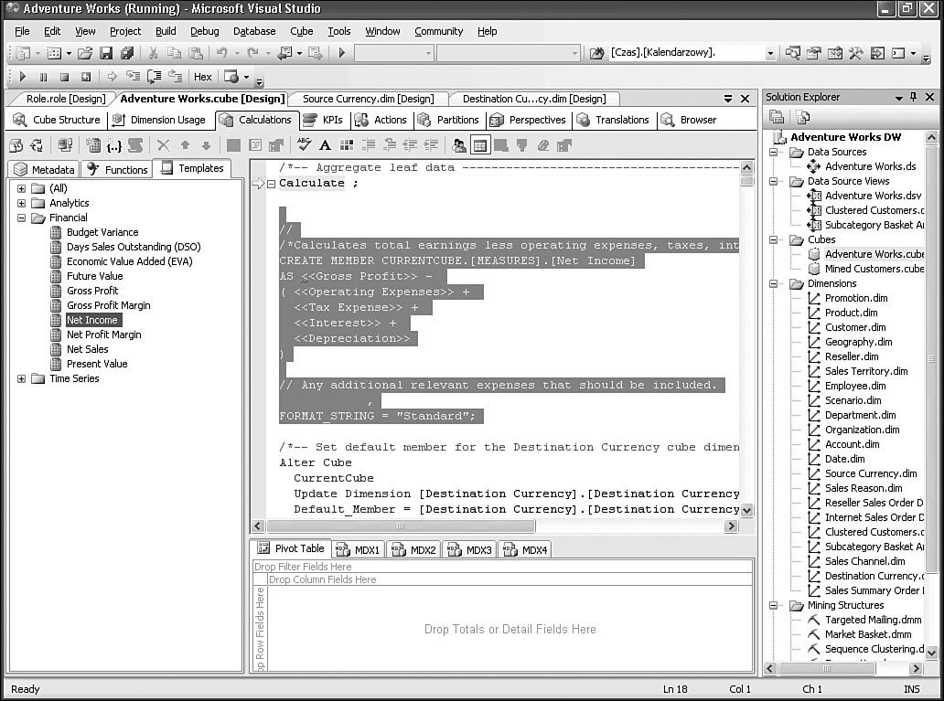
Task: Click the Properties icon in Solution Explorer
Action: click(x=777, y=117)
